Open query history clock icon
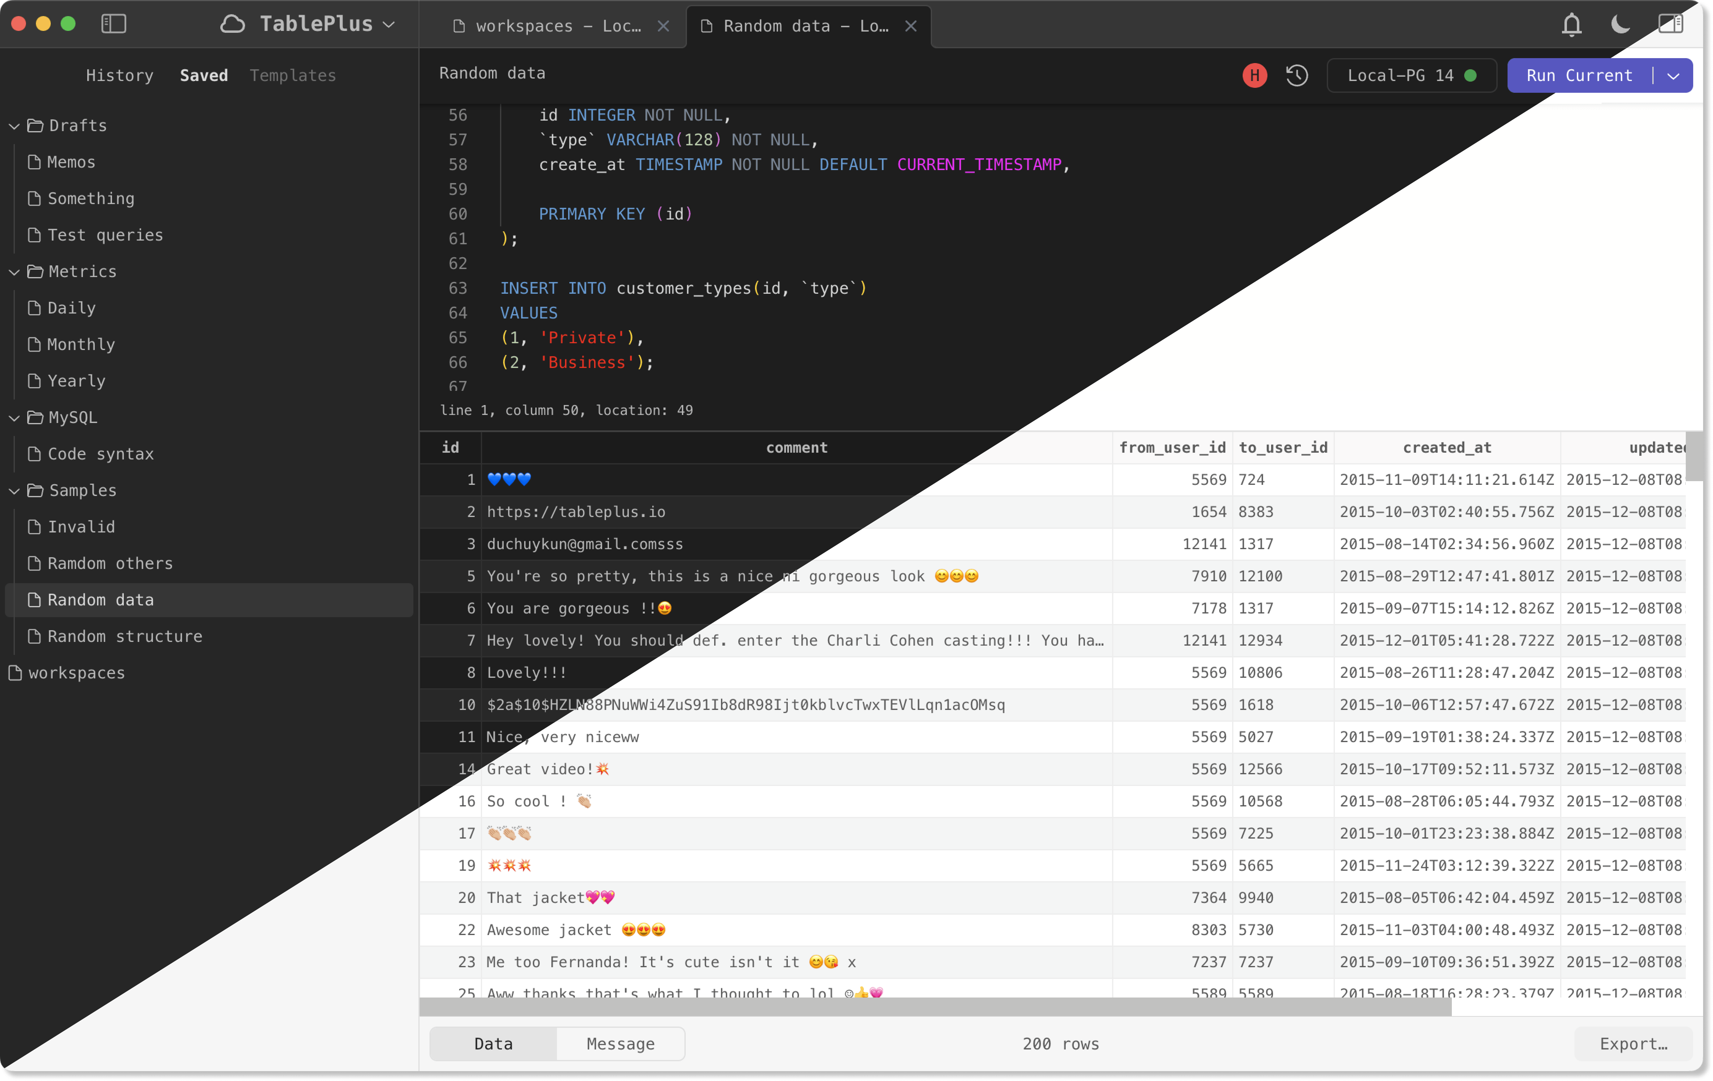 [x=1297, y=75]
